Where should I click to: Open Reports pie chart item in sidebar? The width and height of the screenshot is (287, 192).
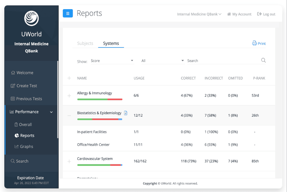point(24,135)
